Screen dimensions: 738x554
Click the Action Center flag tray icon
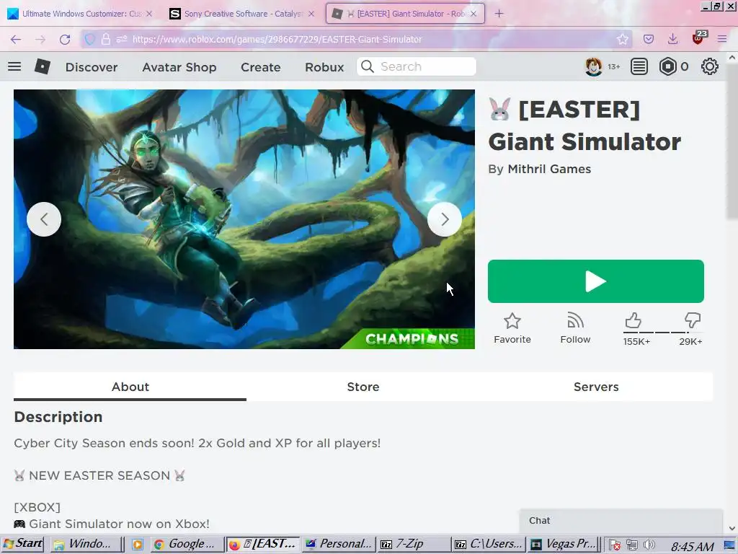[x=614, y=545]
